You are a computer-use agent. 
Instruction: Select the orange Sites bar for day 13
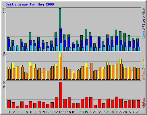(x=61, y=68)
